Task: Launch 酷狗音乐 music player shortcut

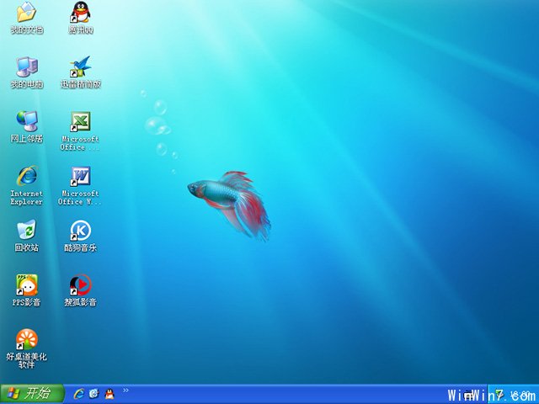Action: [x=81, y=230]
